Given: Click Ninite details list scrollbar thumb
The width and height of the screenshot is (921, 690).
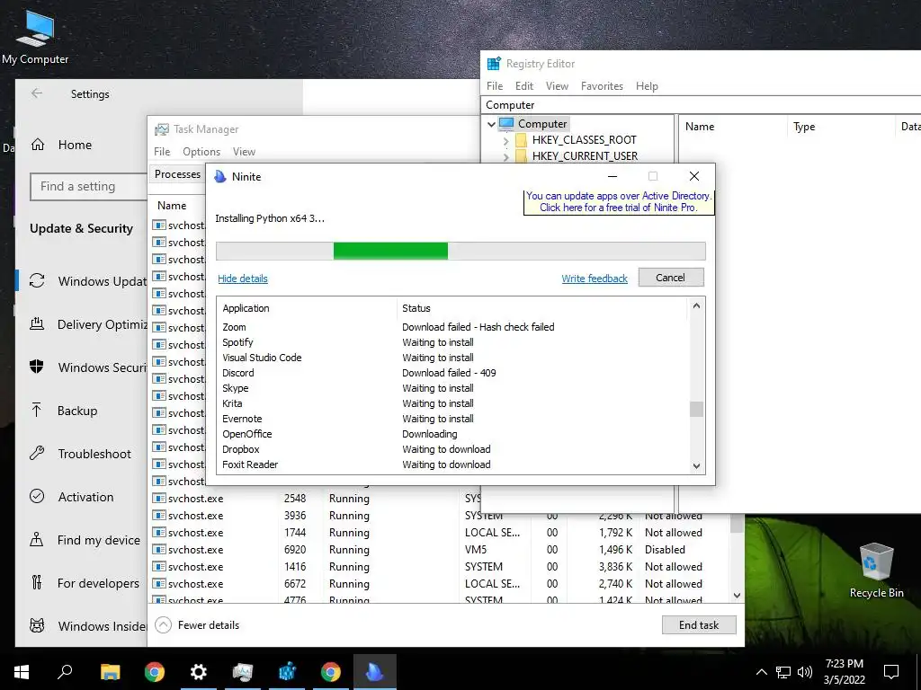Looking at the screenshot, I should point(696,409).
